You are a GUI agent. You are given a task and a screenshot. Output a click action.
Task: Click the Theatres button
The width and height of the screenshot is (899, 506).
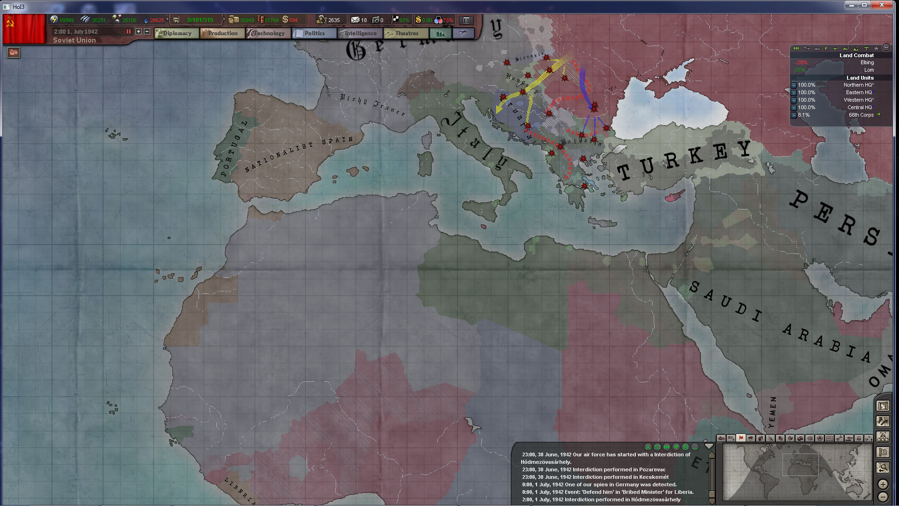(x=406, y=33)
